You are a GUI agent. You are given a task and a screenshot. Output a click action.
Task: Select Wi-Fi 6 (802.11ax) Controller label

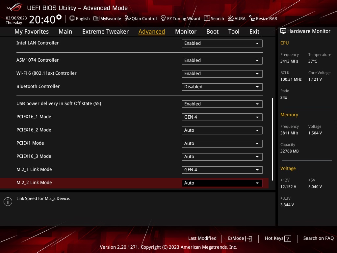coord(46,73)
